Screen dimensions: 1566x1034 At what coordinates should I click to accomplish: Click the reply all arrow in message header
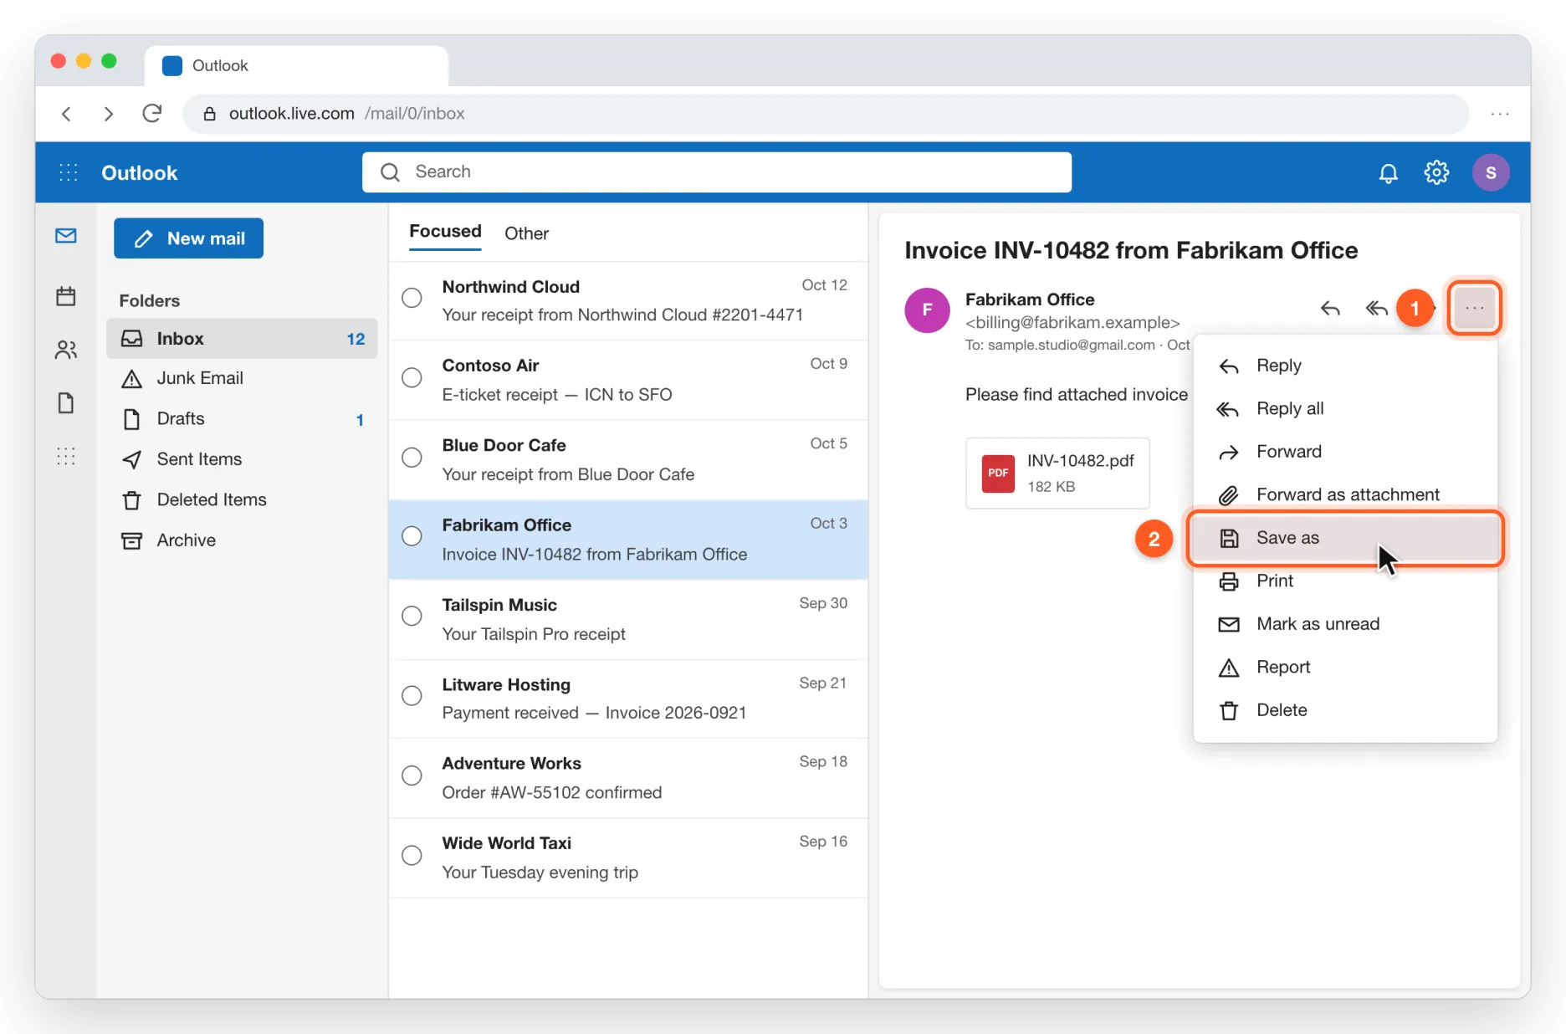point(1376,309)
